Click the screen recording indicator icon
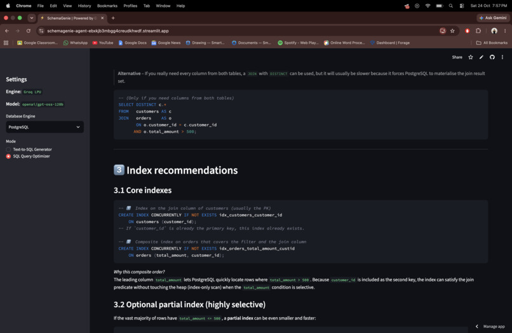512x333 pixels. 417,6
